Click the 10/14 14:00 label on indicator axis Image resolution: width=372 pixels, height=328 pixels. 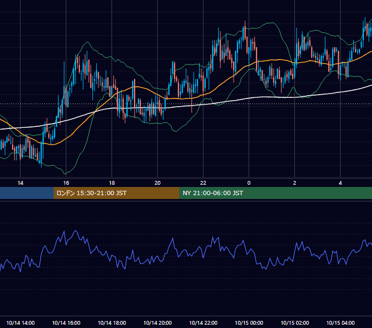(20, 323)
